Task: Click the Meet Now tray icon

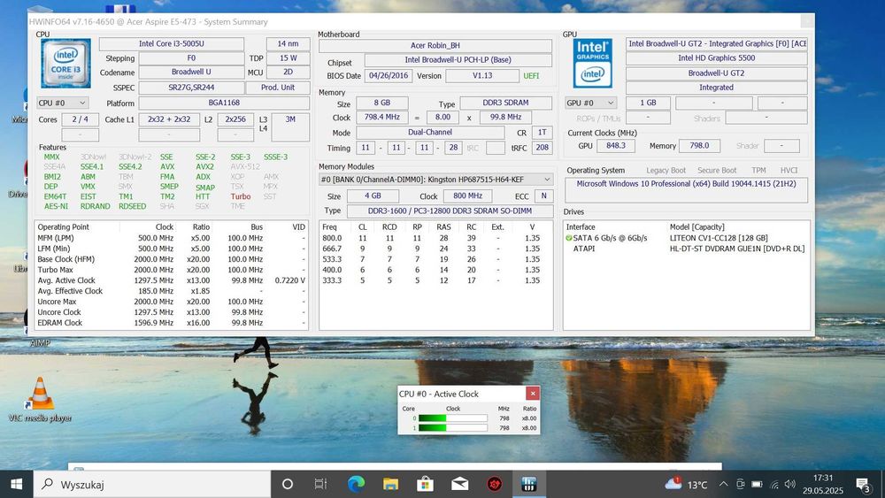Action: [741, 484]
